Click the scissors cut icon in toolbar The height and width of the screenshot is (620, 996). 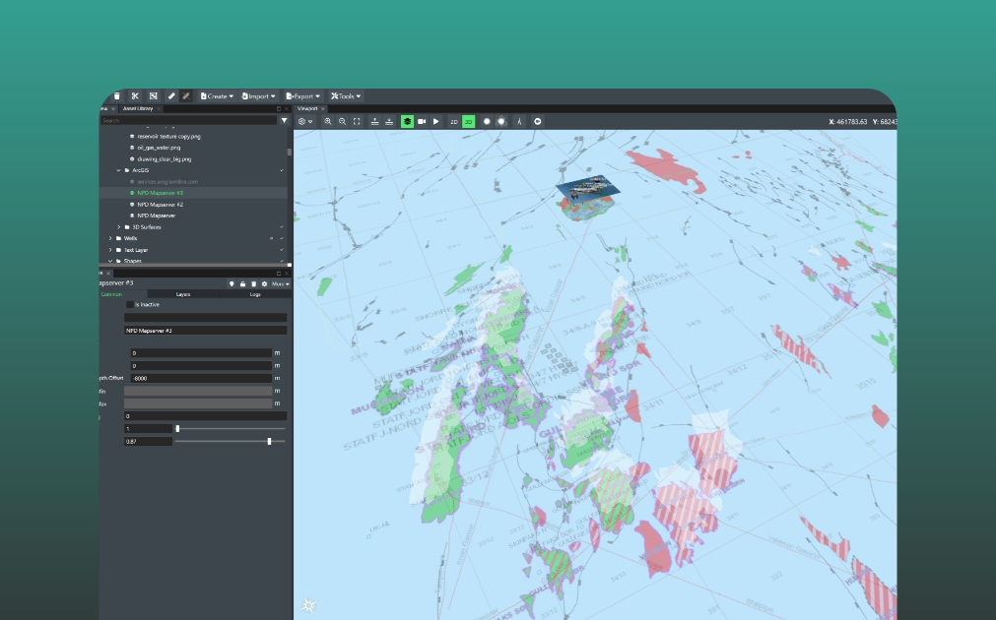click(135, 96)
